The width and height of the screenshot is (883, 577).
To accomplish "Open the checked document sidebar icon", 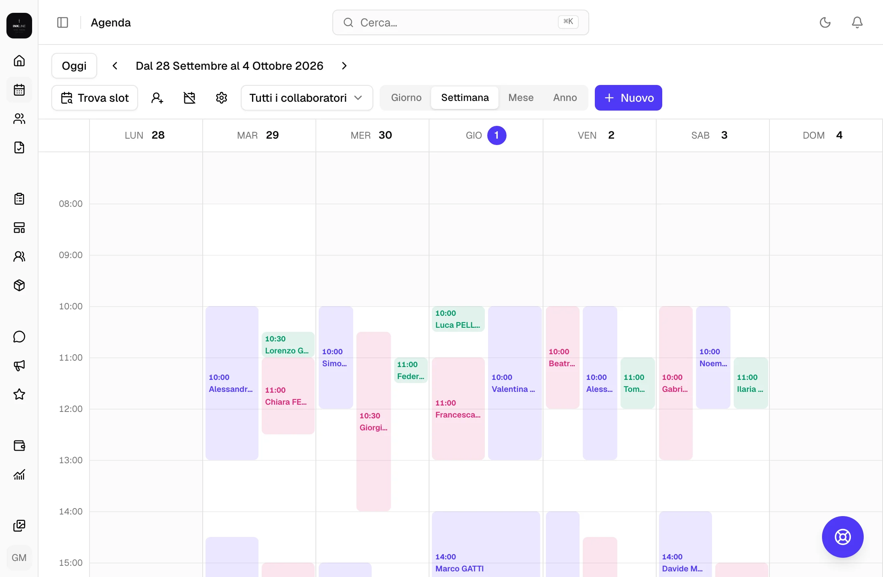I will click(19, 147).
